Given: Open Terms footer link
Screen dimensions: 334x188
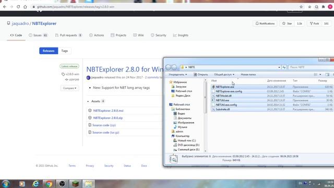Looking at the screenshot, I should click(x=72, y=166).
